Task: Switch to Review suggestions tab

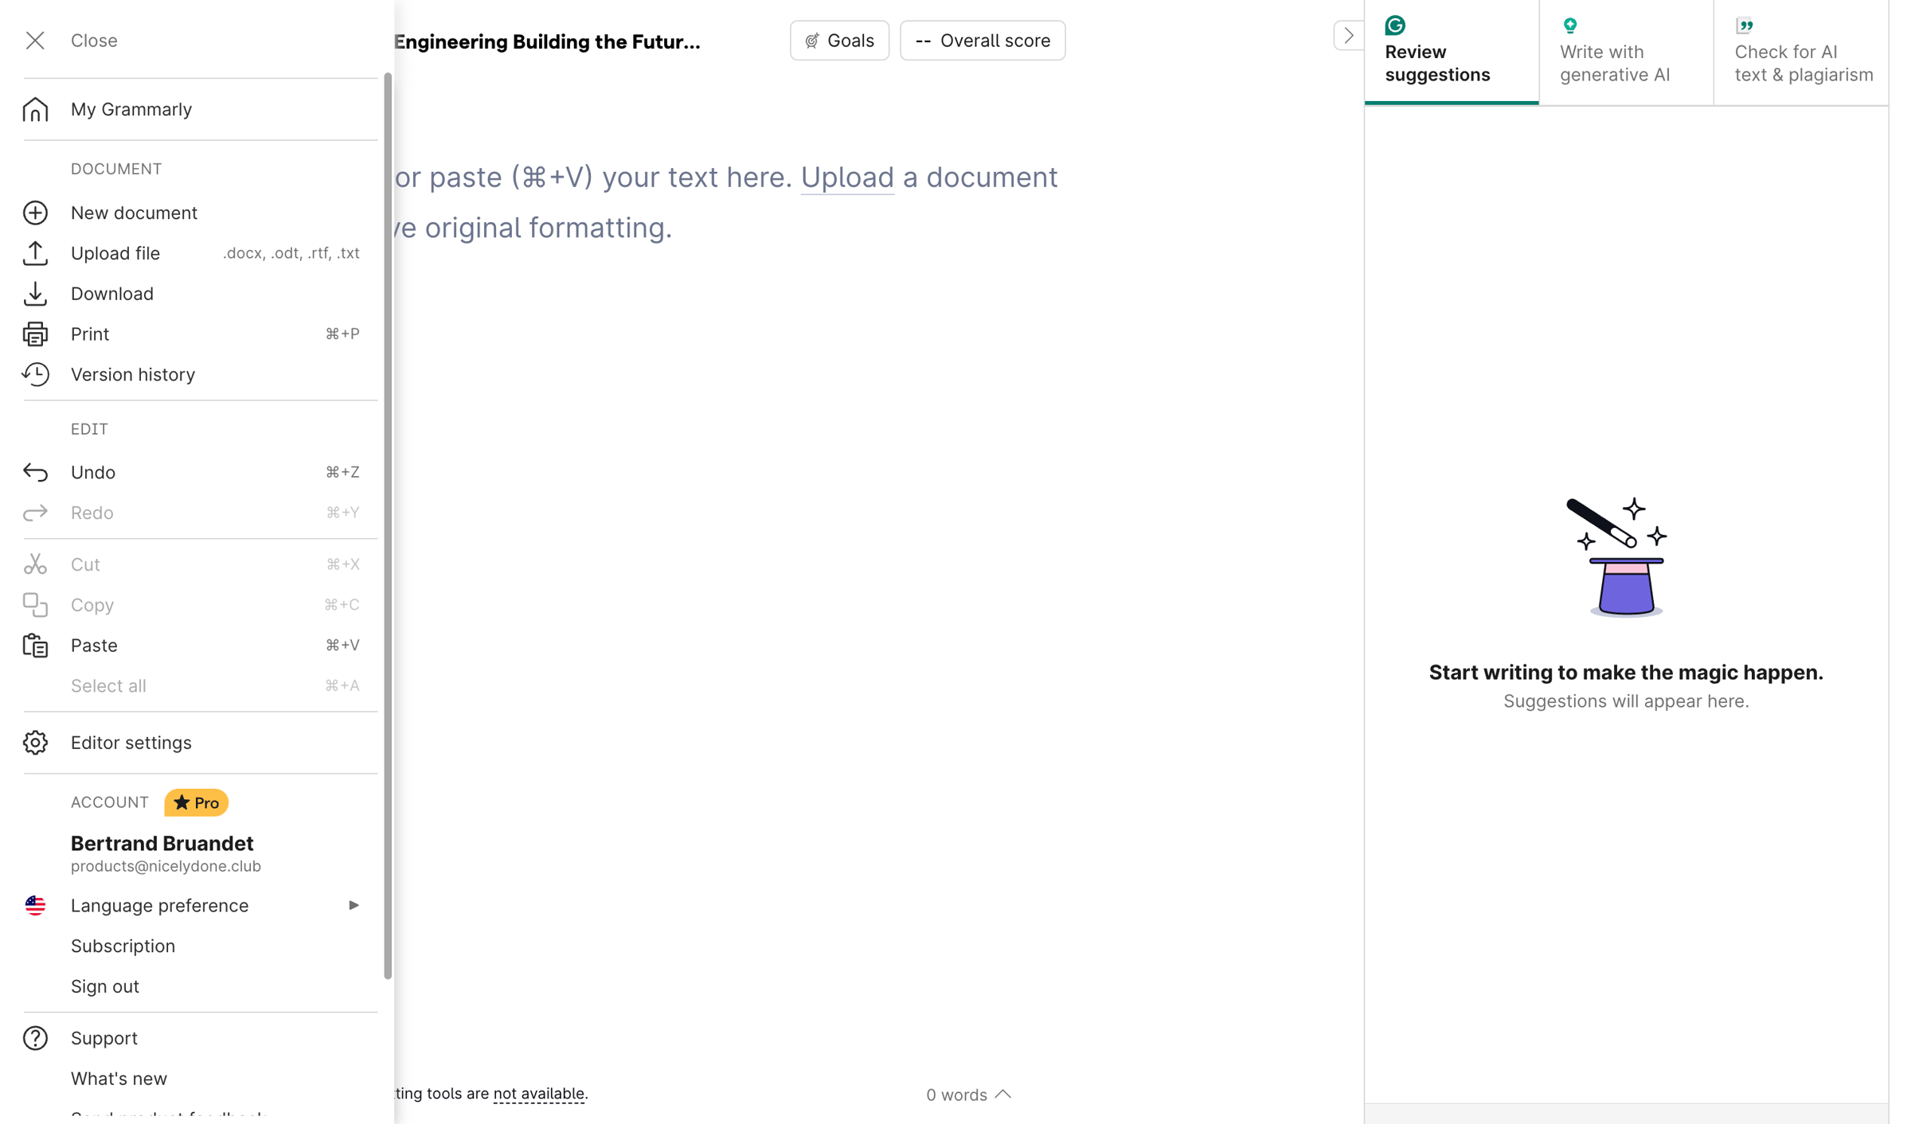Action: (x=1452, y=53)
